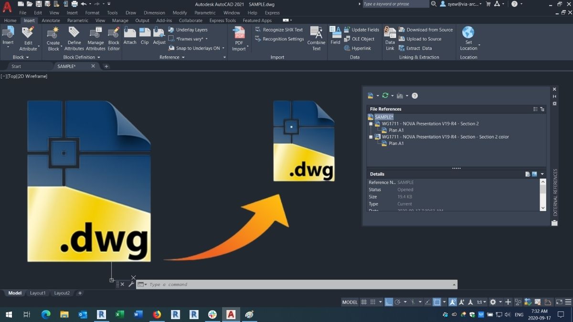This screenshot has height=322, width=573.
Task: Collapse WG1711 Section 2 tree node
Action: [370, 124]
